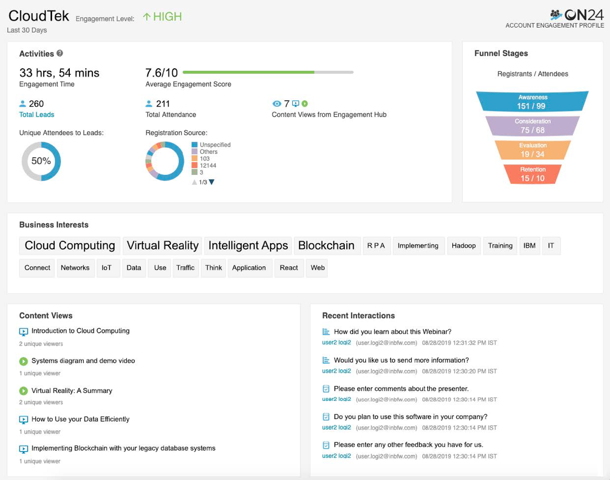Click the '33 hrs, 54 mins' engagement time
Screen dimensions: 610x480
60,73
